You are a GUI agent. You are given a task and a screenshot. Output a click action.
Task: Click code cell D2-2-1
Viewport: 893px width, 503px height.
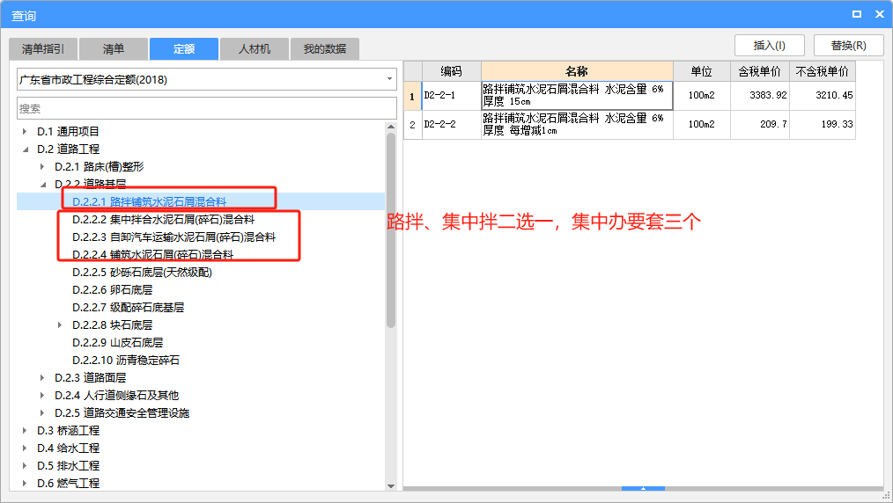coord(452,96)
